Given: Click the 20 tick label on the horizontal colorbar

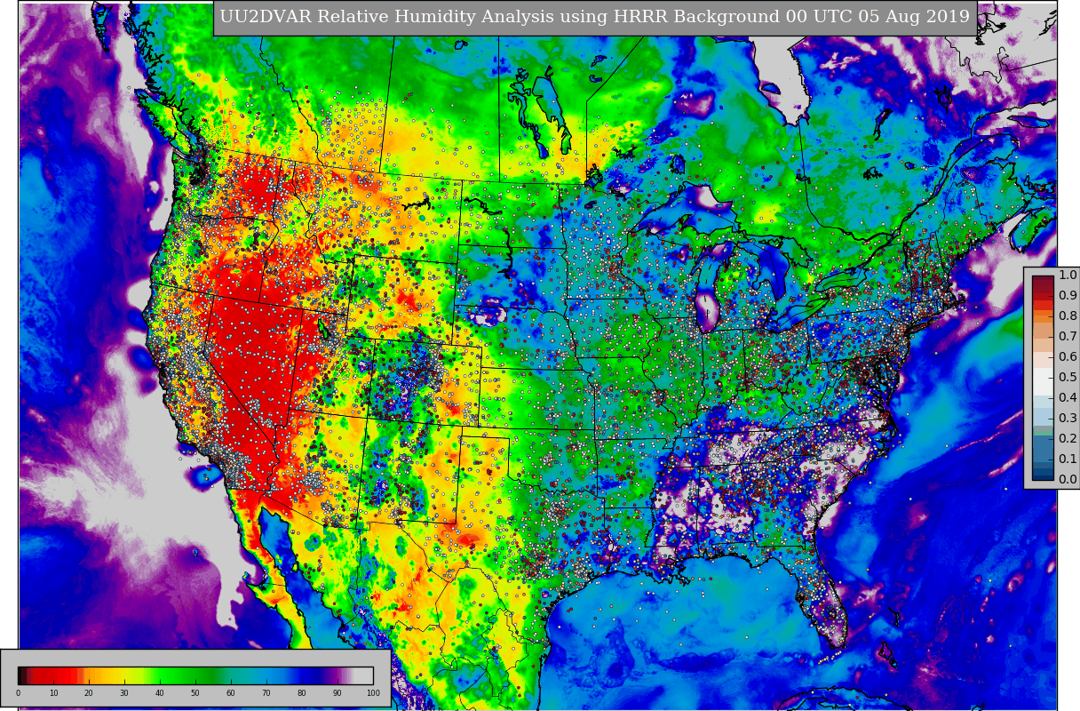Looking at the screenshot, I should pos(89,693).
